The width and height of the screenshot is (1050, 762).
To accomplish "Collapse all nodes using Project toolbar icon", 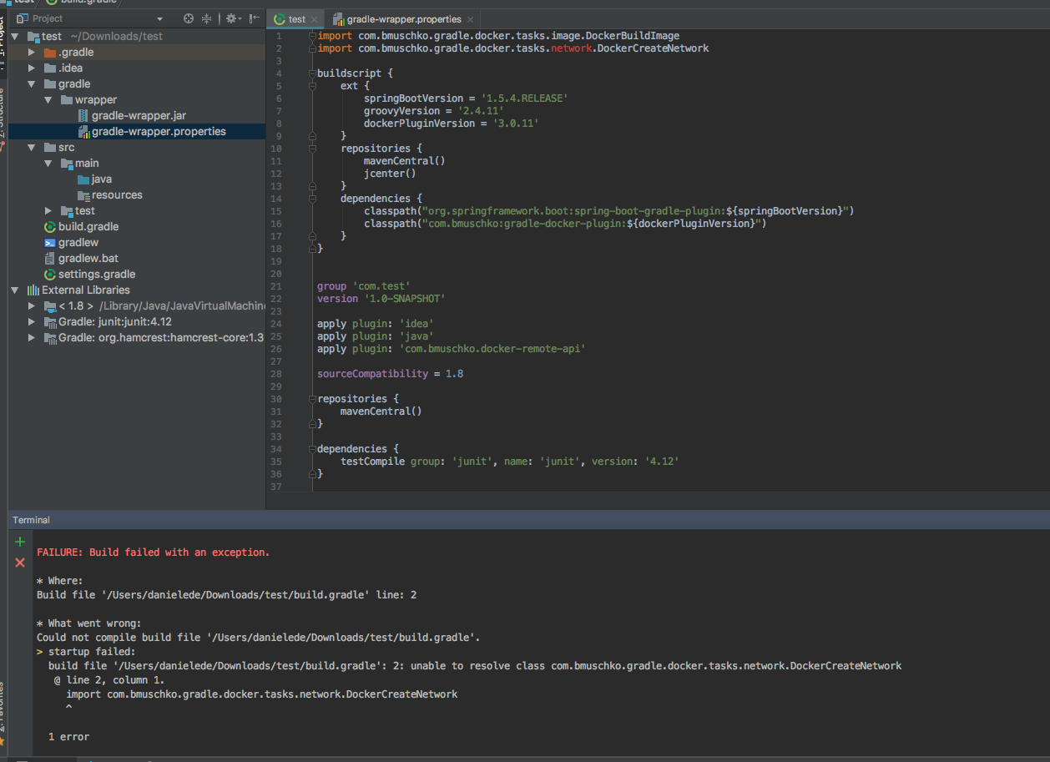I will [x=207, y=18].
